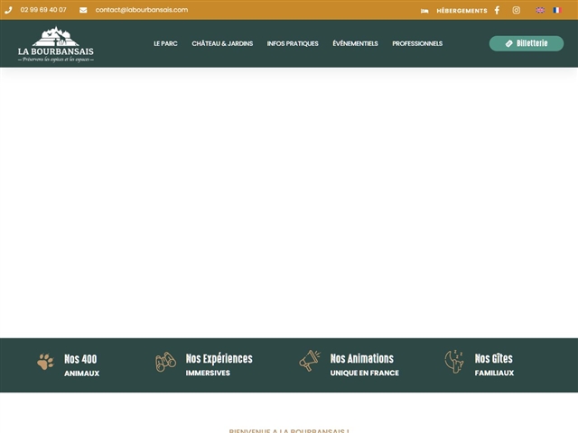Open the Professionnels menu item
578x433 pixels.
(417, 43)
